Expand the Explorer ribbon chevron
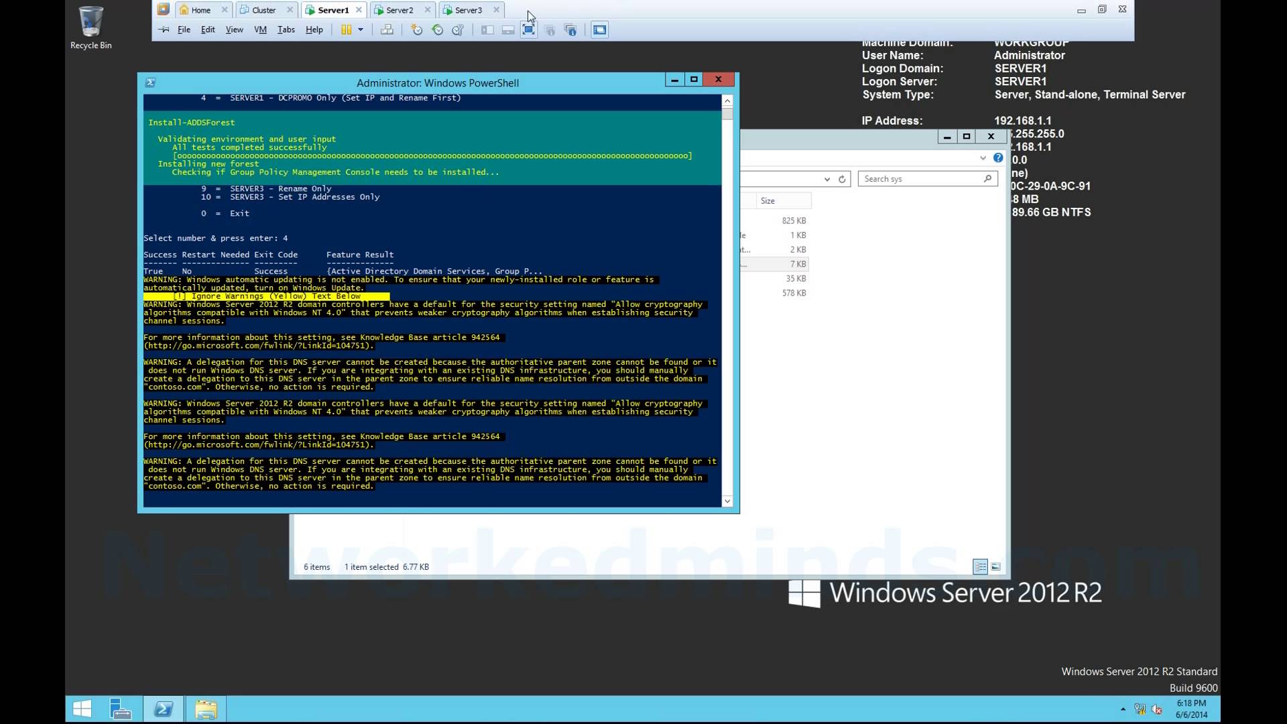 (983, 158)
